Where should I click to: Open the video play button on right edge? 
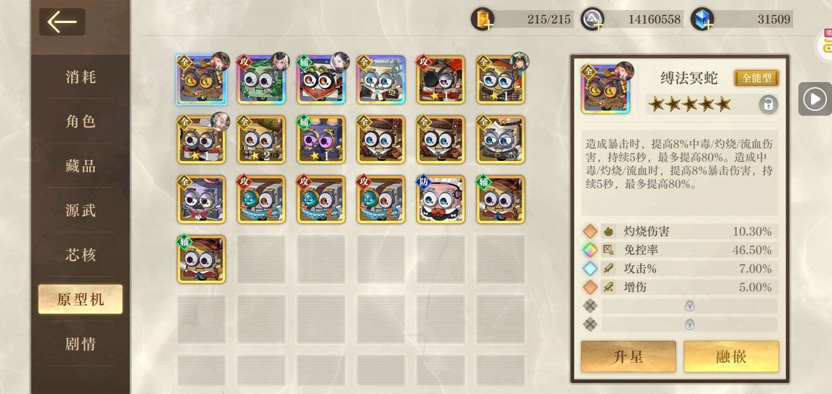(814, 99)
